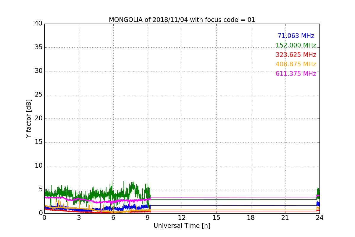Image resolution: width=355 pixels, height=237 pixels.
Task: Select the 71.063 MHz legend label
Action: click(296, 36)
